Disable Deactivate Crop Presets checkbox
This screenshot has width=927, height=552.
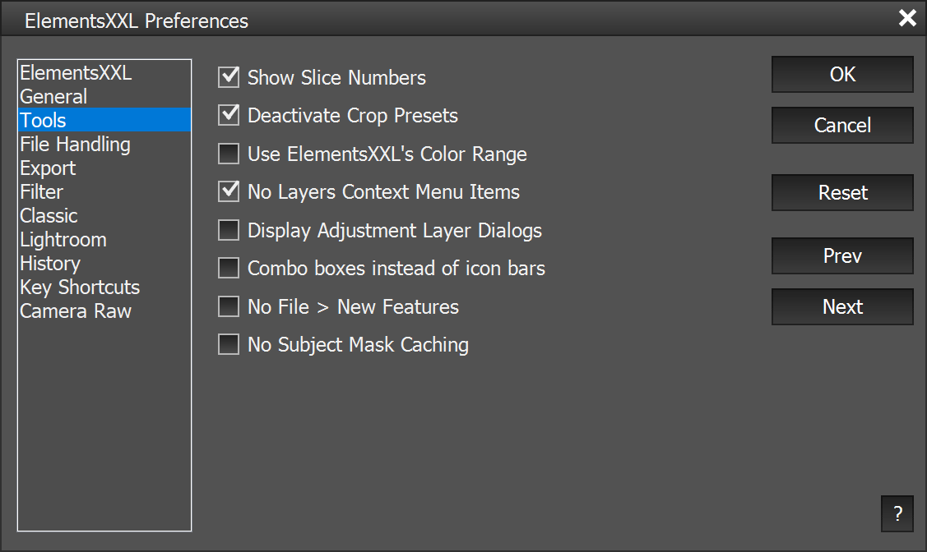(229, 116)
